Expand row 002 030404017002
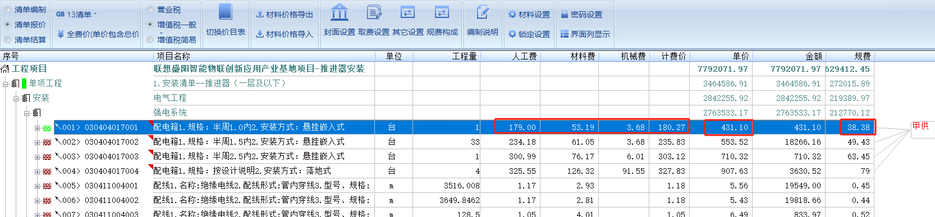Image resolution: width=935 pixels, height=217 pixels. click(37, 142)
